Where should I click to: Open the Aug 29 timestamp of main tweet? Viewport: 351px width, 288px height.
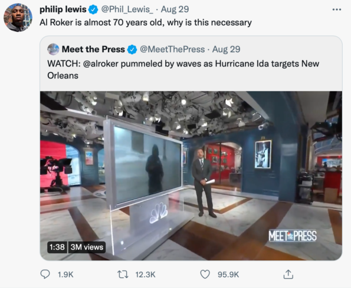pyautogui.click(x=175, y=9)
